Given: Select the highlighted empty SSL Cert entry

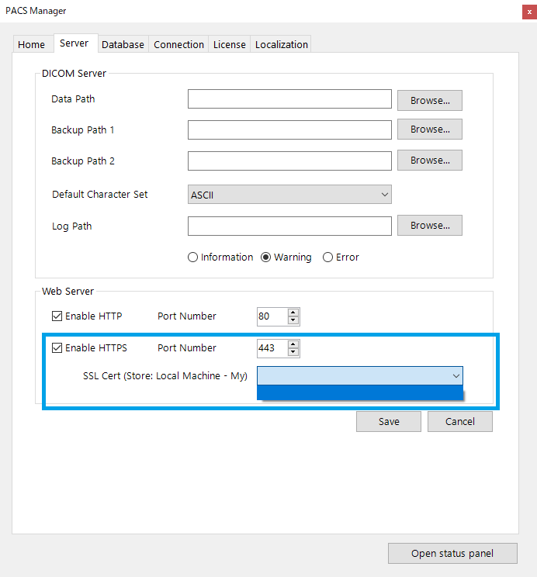Looking at the screenshot, I should 360,392.
